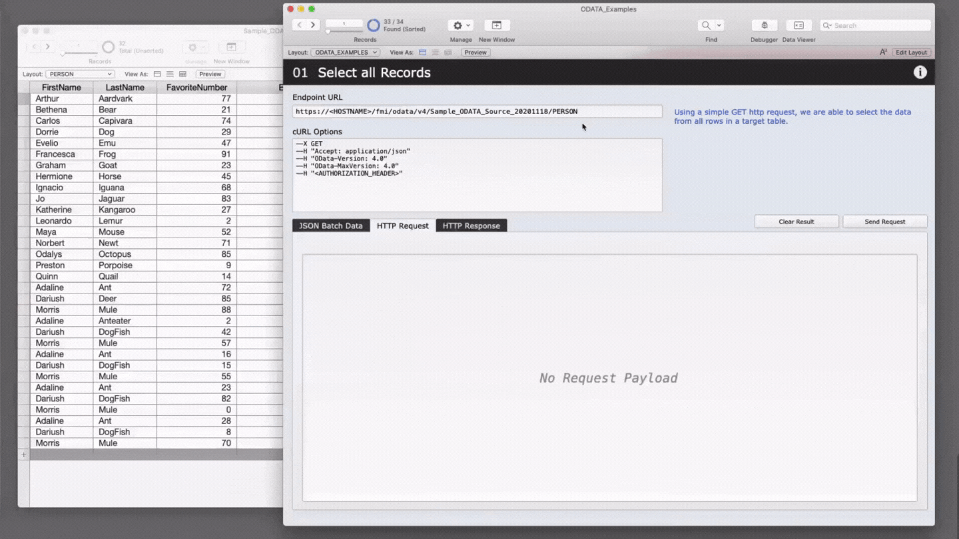Click the formatting A icon near Edit Layout

point(883,51)
